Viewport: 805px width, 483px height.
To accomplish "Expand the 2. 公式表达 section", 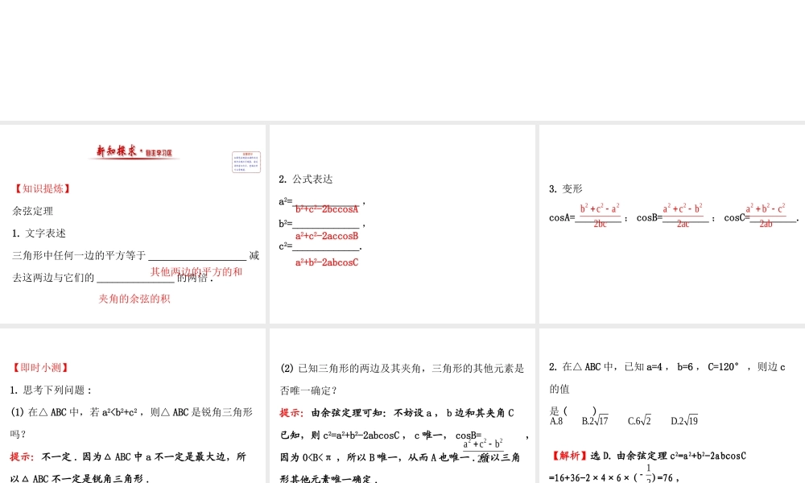I will (x=306, y=180).
